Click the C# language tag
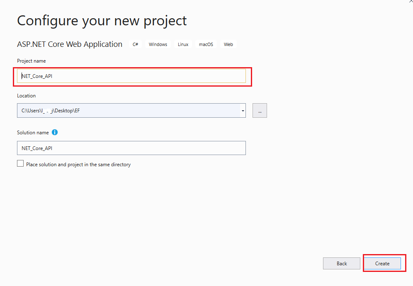Viewport: 413px width, 286px height. (x=136, y=44)
